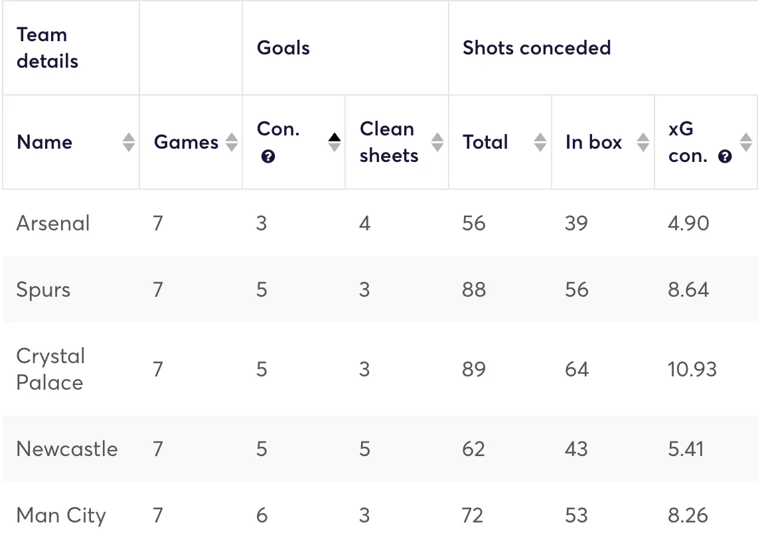
Task: Select the Name column header
Action: coord(44,142)
